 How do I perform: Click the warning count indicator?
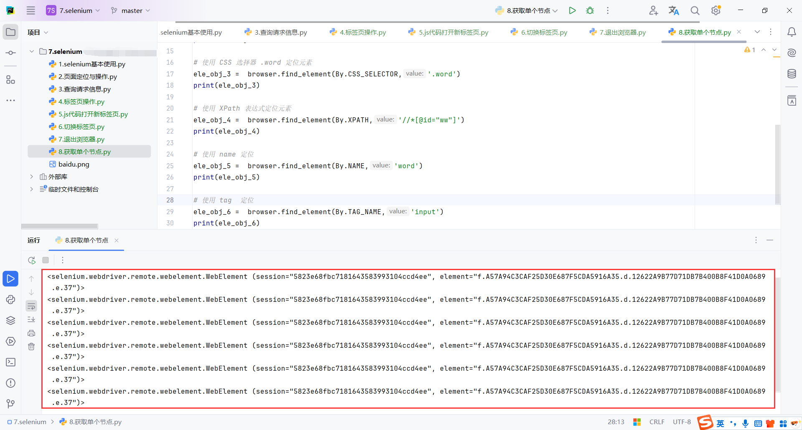750,50
